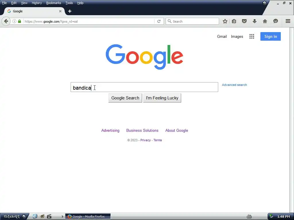Open the Privacy link in footer

click(x=146, y=140)
